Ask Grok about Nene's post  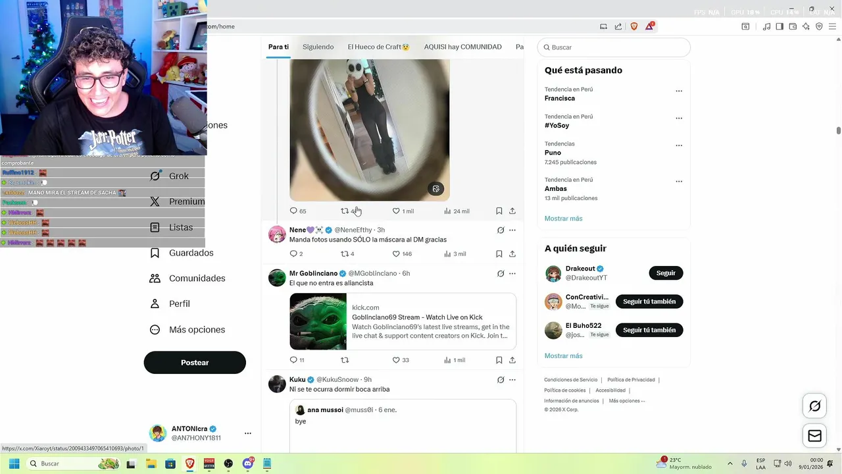(x=501, y=230)
